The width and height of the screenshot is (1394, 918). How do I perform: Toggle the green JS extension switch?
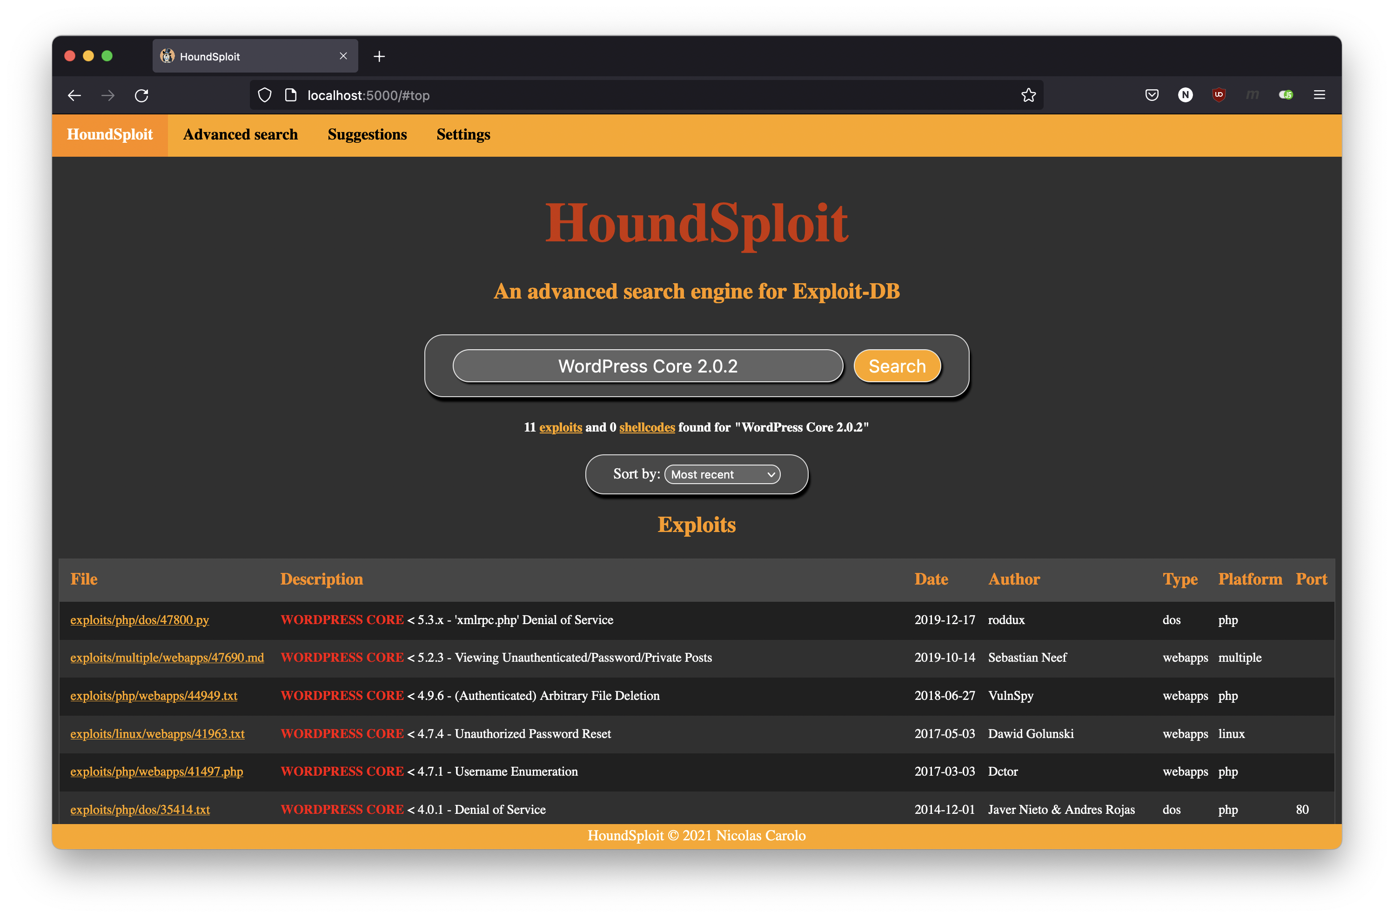[x=1286, y=95]
